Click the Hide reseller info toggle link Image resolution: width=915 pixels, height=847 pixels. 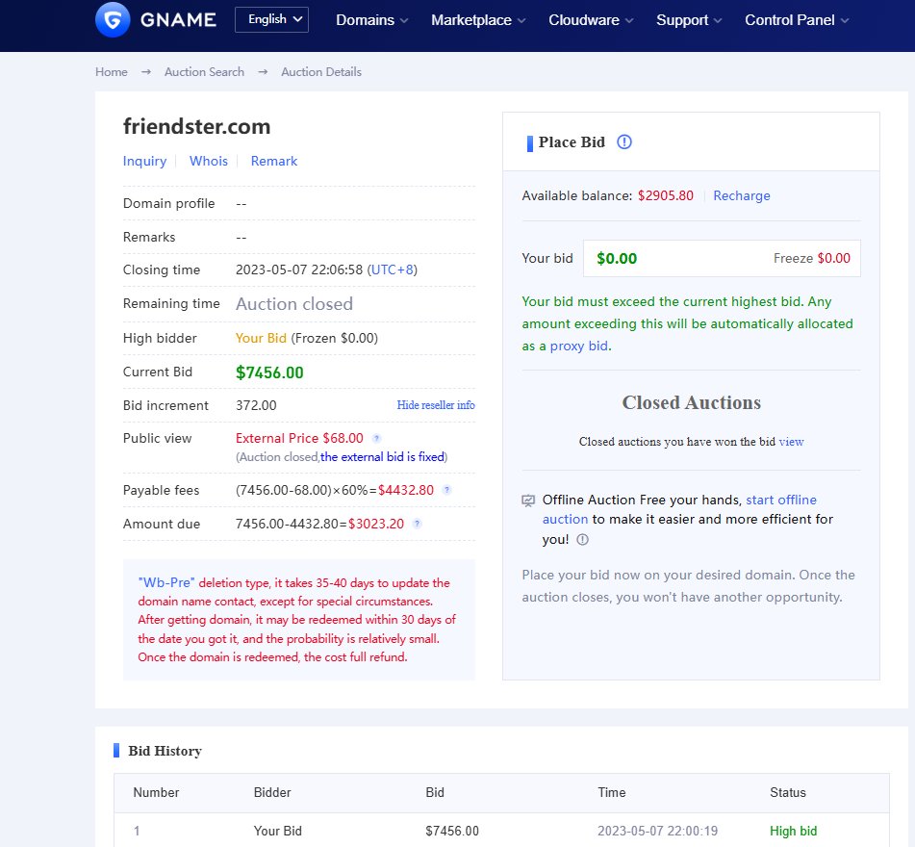click(x=436, y=405)
